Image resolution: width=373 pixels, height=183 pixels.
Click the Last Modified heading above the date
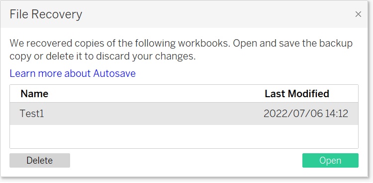297,94
